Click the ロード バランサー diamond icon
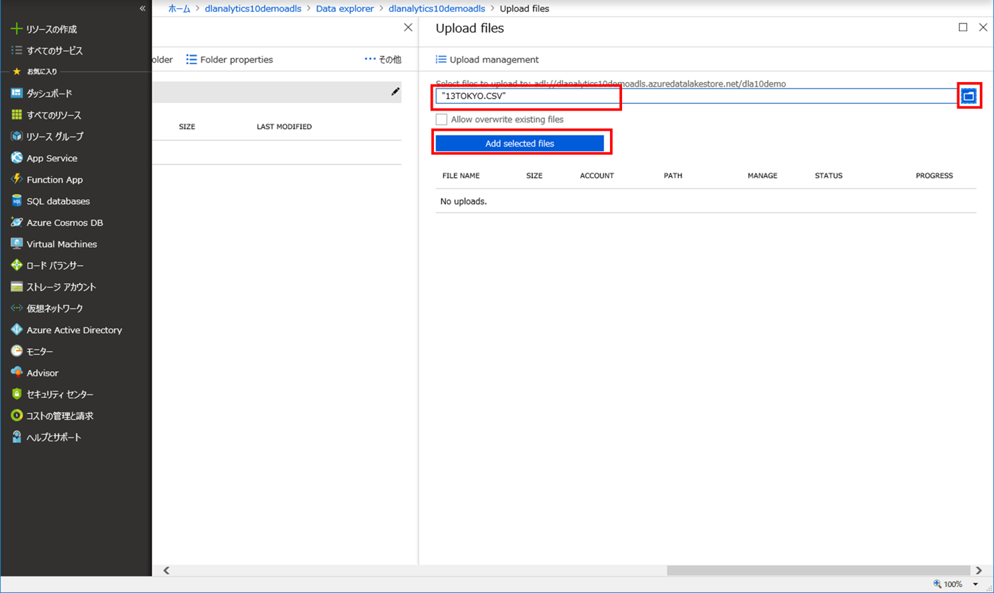994x593 pixels. coord(17,265)
